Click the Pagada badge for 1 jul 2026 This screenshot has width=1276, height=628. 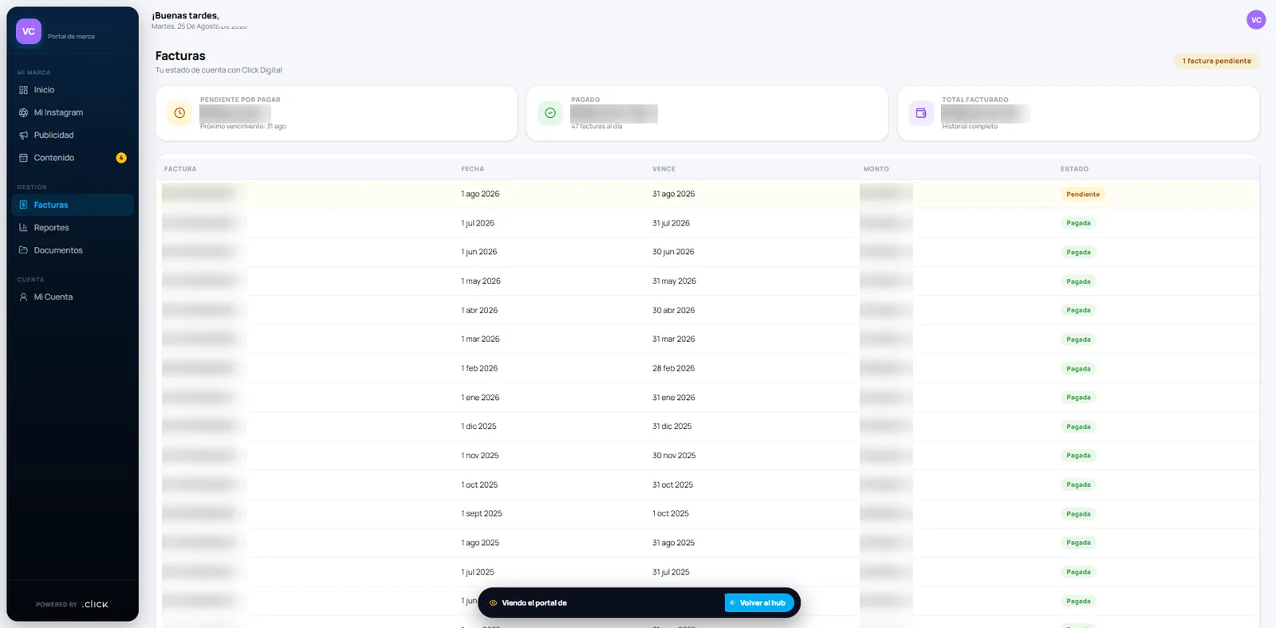[1078, 223]
